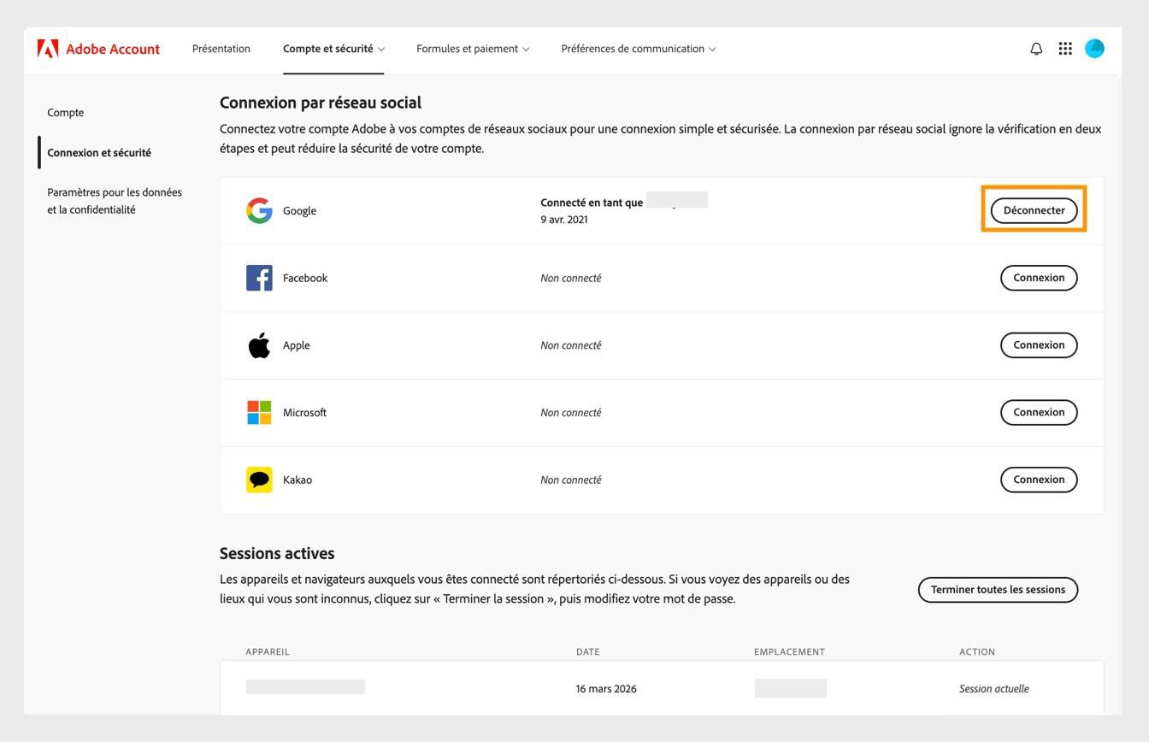
Task: Select the Google logo in the social logins list
Action: 259,209
